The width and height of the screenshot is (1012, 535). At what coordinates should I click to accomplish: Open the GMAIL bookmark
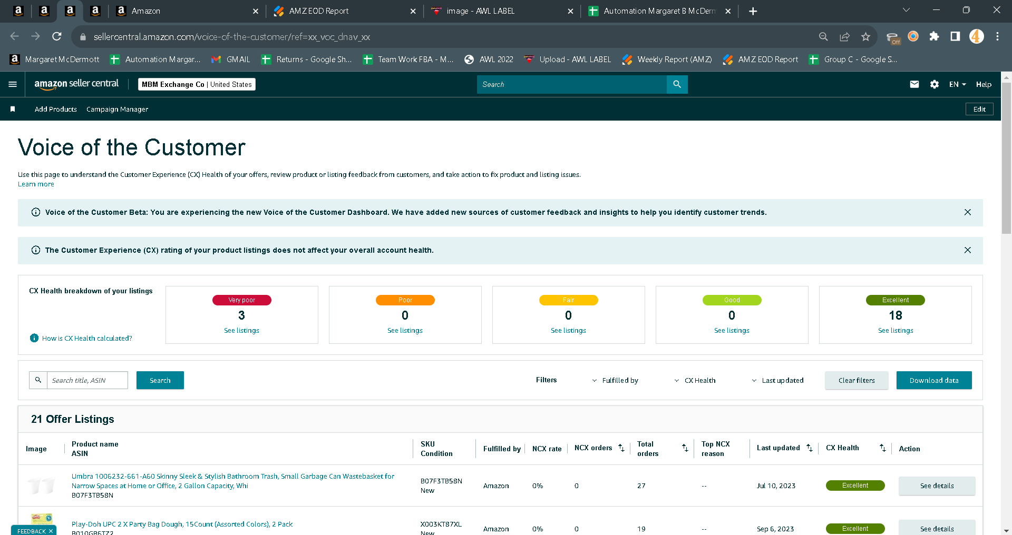231,60
